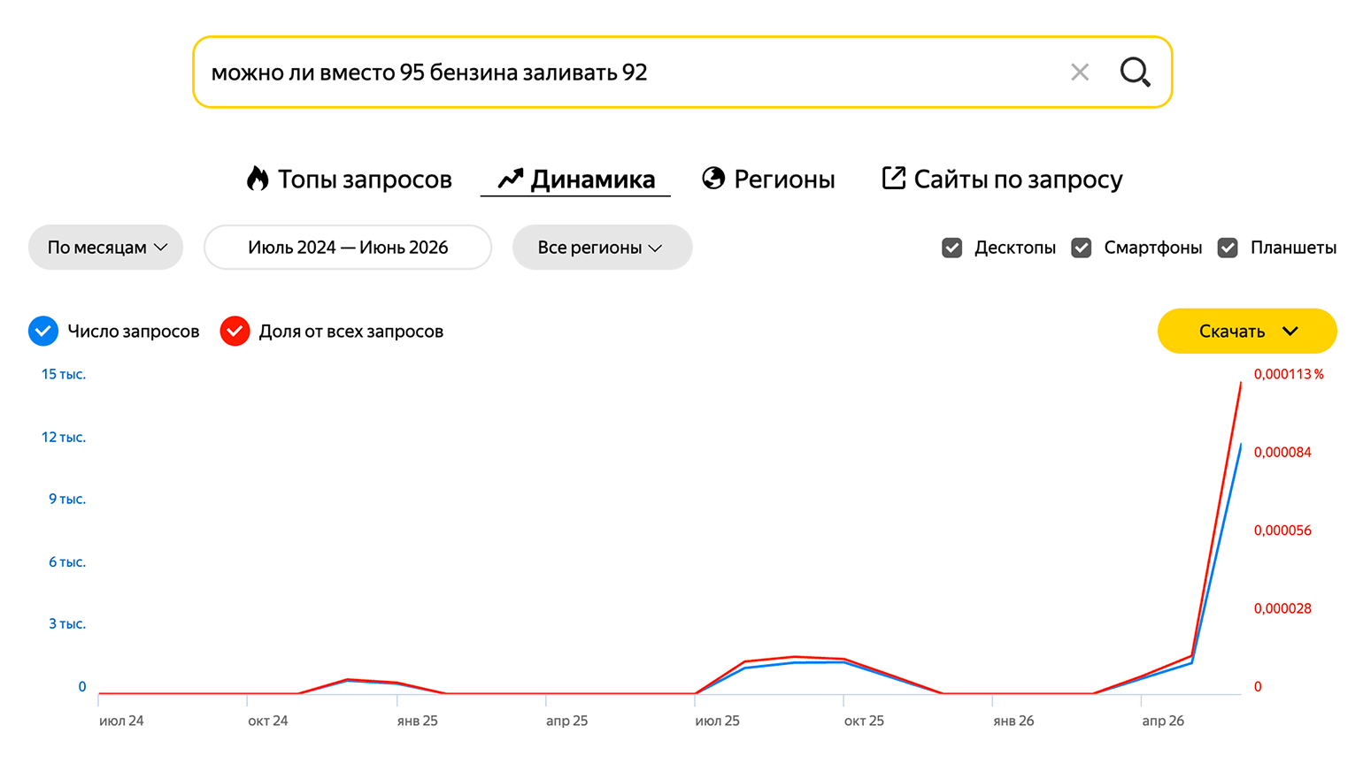Image resolution: width=1363 pixels, height=779 pixels.
Task: Click the 15 тыс. left axis label
Action: point(64,374)
